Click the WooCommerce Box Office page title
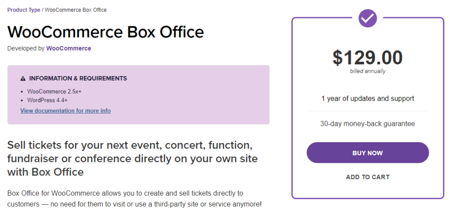The height and width of the screenshot is (210, 450). (x=105, y=31)
